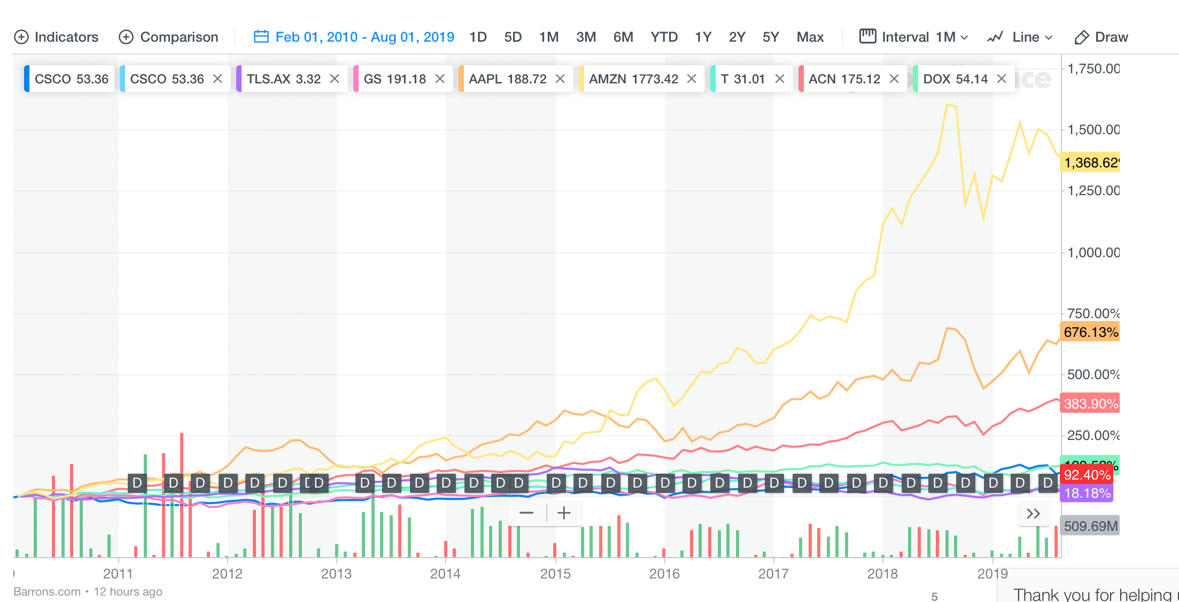Remove the CSCO comparison chip
The height and width of the screenshot is (602, 1179).
[x=218, y=79]
